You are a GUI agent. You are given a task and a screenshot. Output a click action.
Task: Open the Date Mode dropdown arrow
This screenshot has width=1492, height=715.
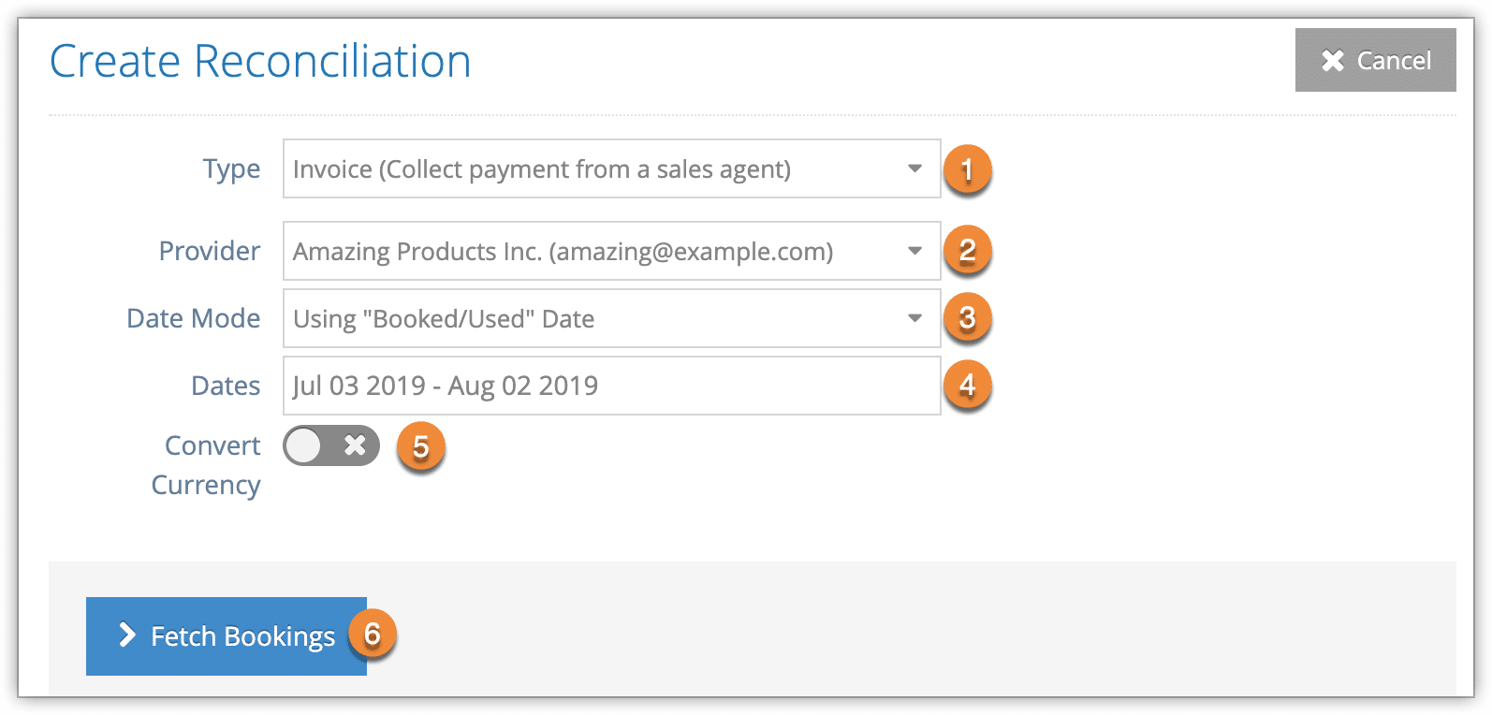[914, 318]
